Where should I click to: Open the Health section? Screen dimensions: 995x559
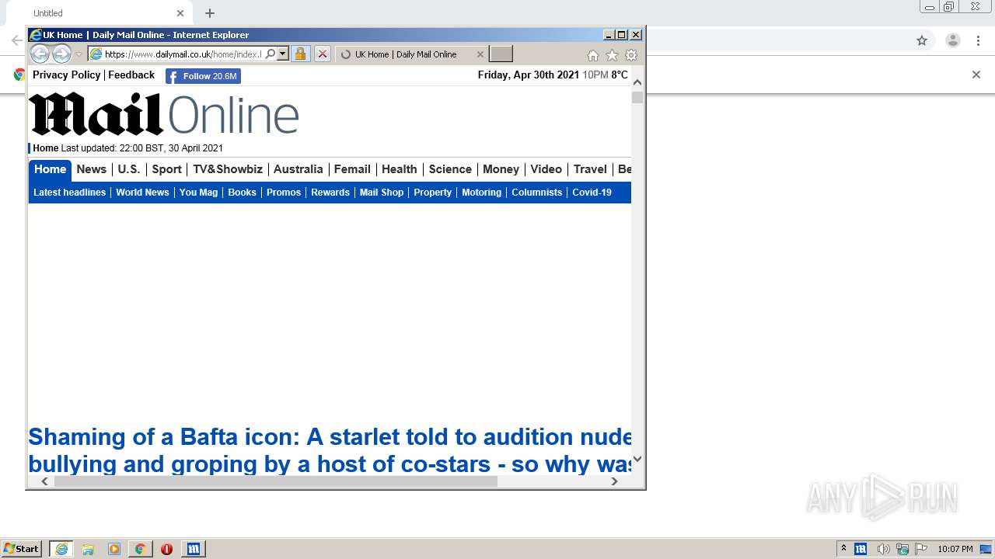[x=399, y=169]
